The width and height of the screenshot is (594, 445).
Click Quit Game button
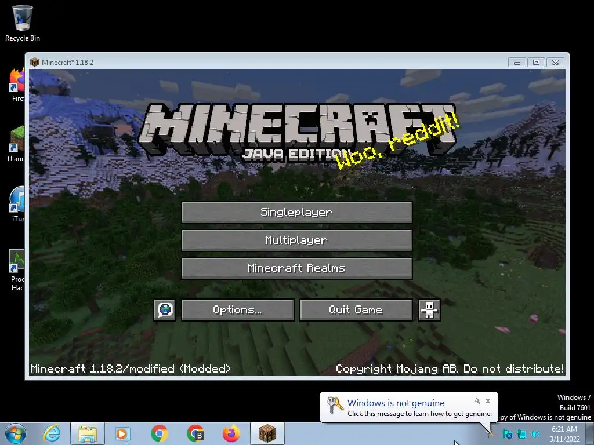pyautogui.click(x=356, y=310)
